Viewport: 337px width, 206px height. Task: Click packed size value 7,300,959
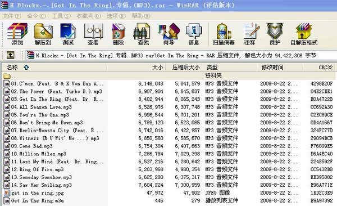click(x=188, y=185)
